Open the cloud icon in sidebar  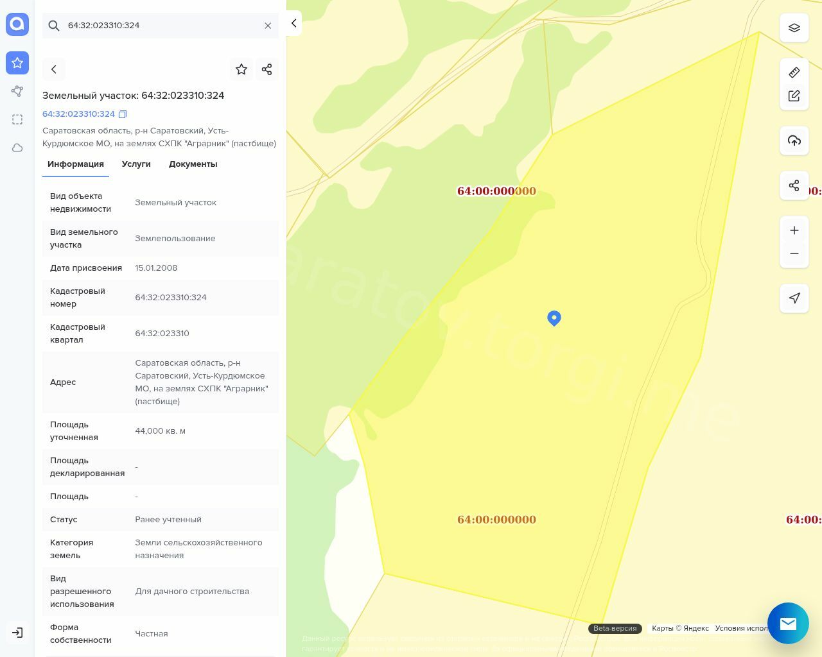(x=17, y=148)
